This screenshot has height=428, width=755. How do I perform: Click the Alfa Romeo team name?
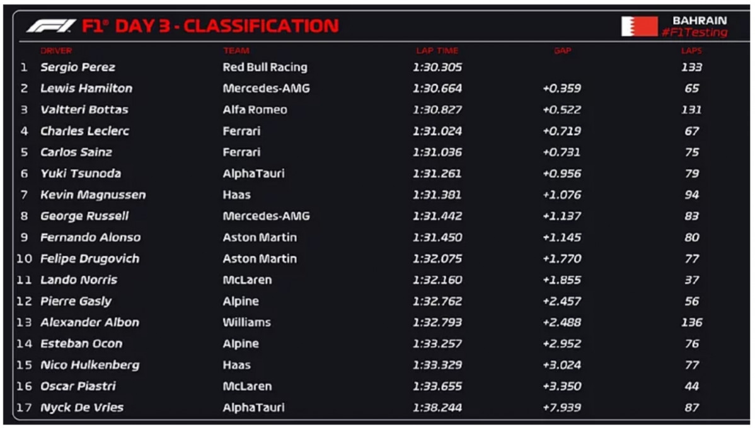pos(255,110)
